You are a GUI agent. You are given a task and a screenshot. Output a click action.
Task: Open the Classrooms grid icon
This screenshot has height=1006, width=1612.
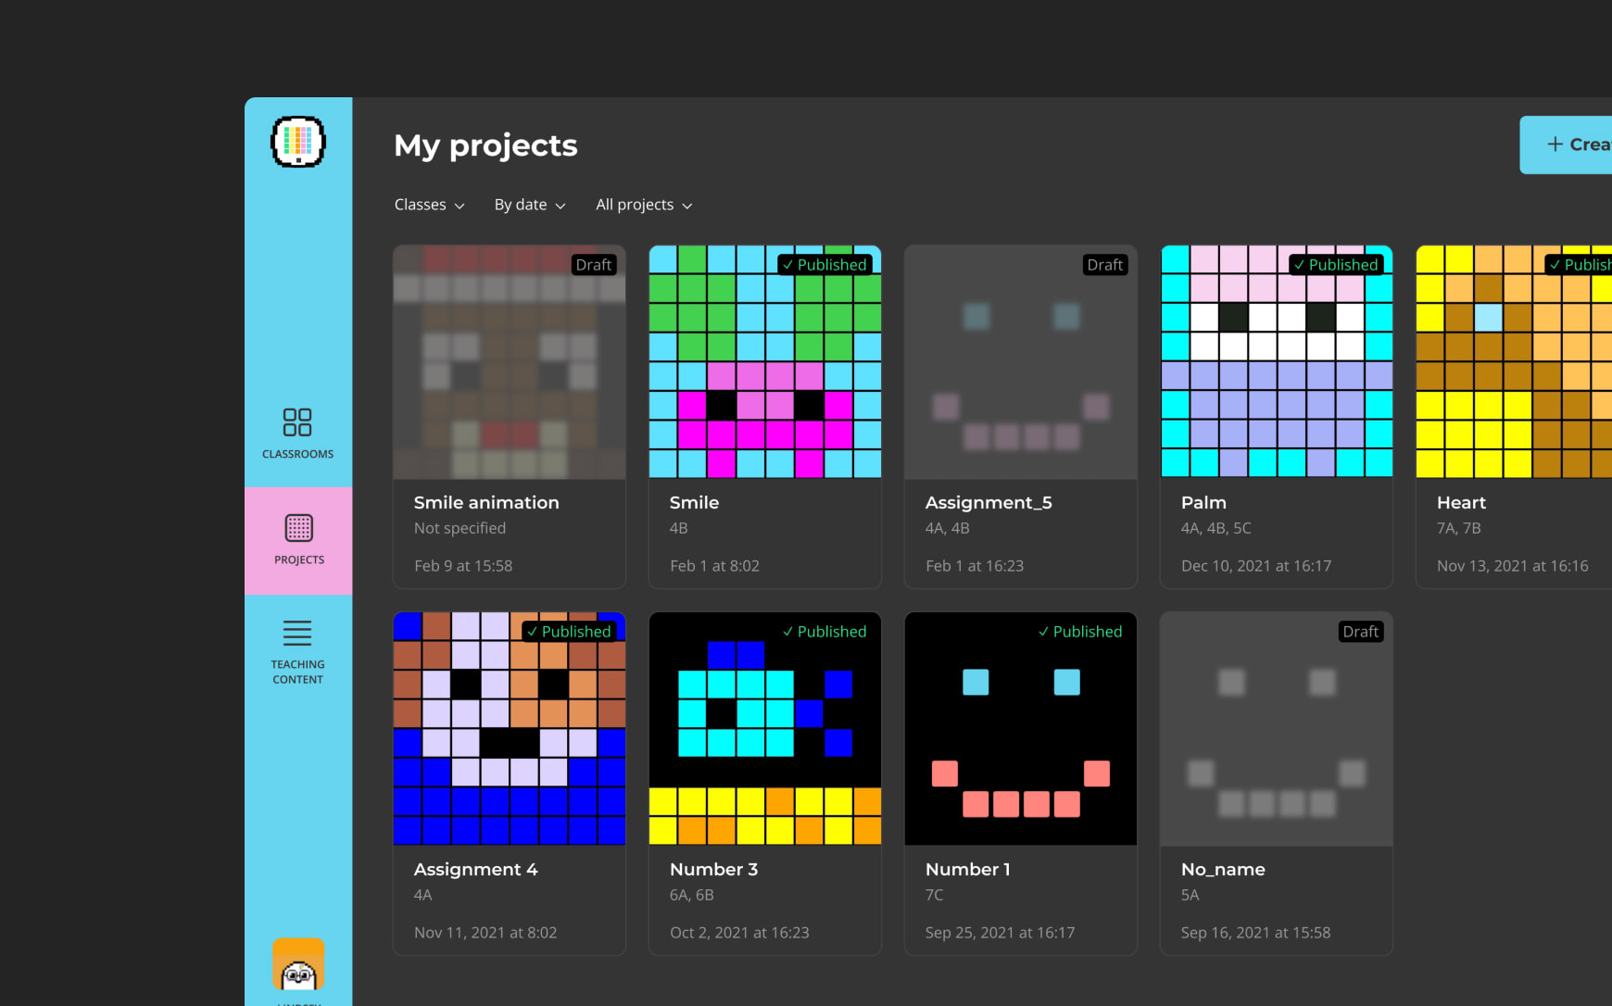pos(297,422)
